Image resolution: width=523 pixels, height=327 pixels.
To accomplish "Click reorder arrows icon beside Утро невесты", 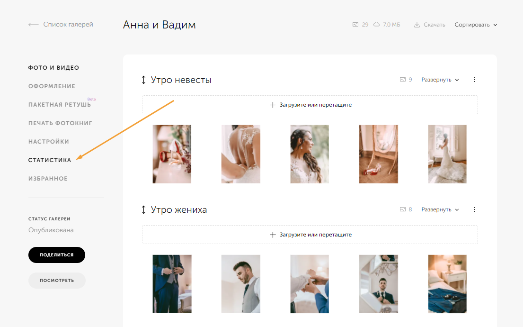I will point(144,80).
